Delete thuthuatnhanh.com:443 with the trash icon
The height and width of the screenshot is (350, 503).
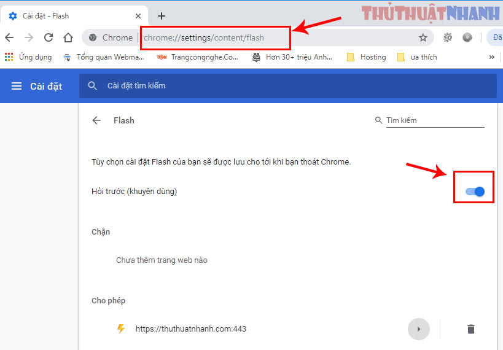[x=470, y=329]
